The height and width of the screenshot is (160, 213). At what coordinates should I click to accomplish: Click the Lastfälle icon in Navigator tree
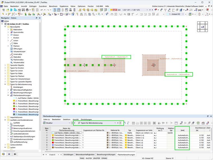11,123
